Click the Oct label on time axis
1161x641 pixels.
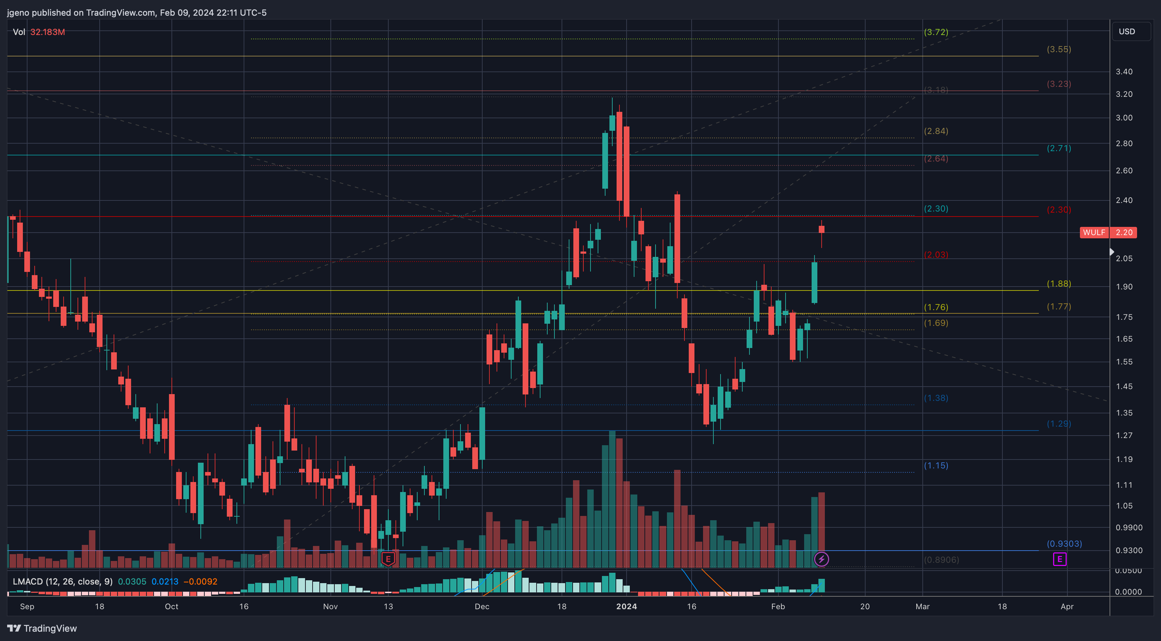(172, 606)
